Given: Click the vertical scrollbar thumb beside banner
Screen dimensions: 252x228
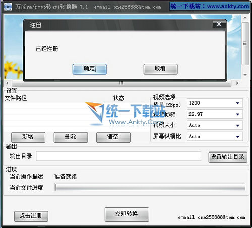Looking at the screenshot, I should click(x=245, y=44).
